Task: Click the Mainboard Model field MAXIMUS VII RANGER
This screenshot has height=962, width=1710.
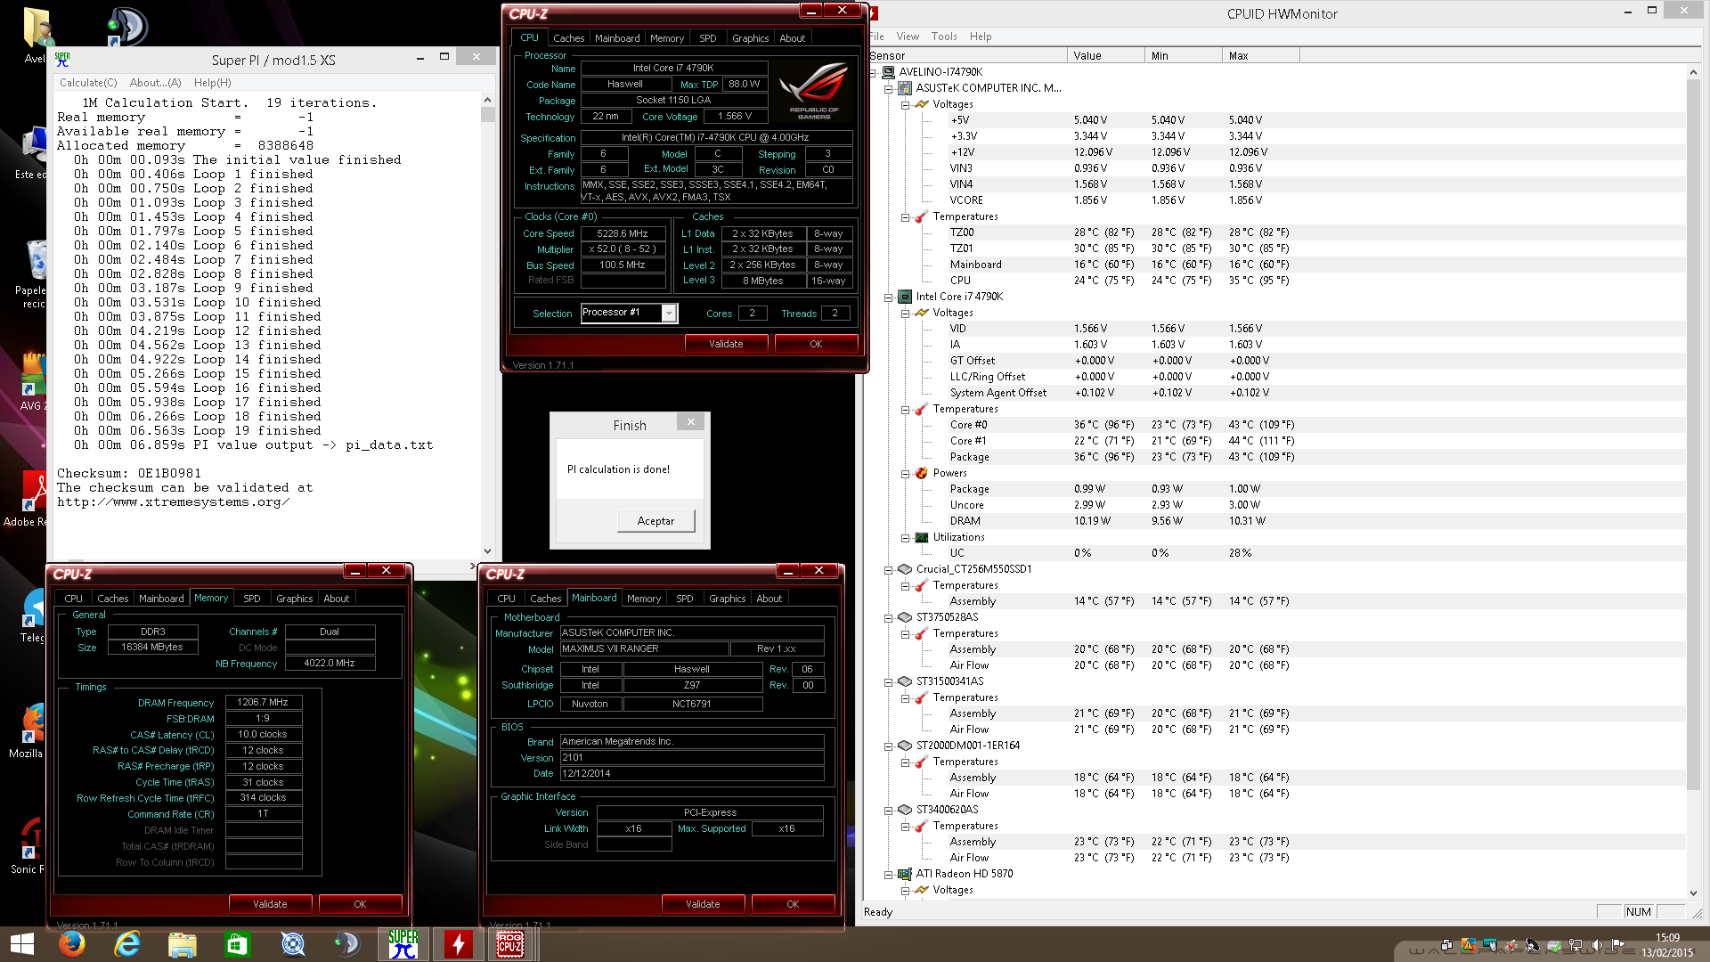Action: click(644, 648)
